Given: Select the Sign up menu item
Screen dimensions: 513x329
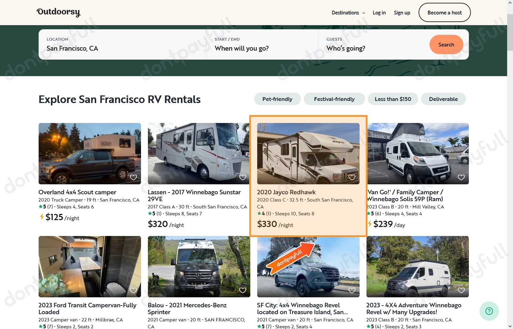Looking at the screenshot, I should 402,12.
